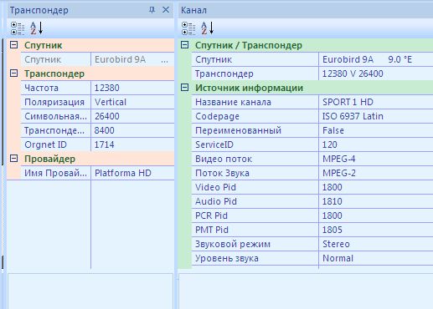Sort Канал panel properties alphabetically
Screen dimensions: 433x309
pos(208,28)
